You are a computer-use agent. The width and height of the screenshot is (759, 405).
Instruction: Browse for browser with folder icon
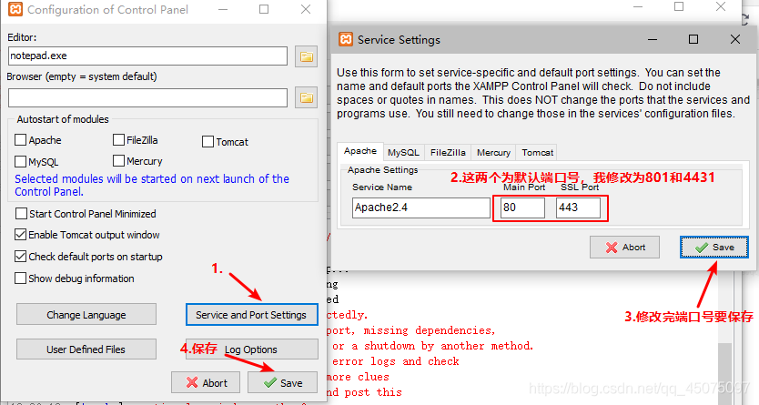[x=307, y=97]
